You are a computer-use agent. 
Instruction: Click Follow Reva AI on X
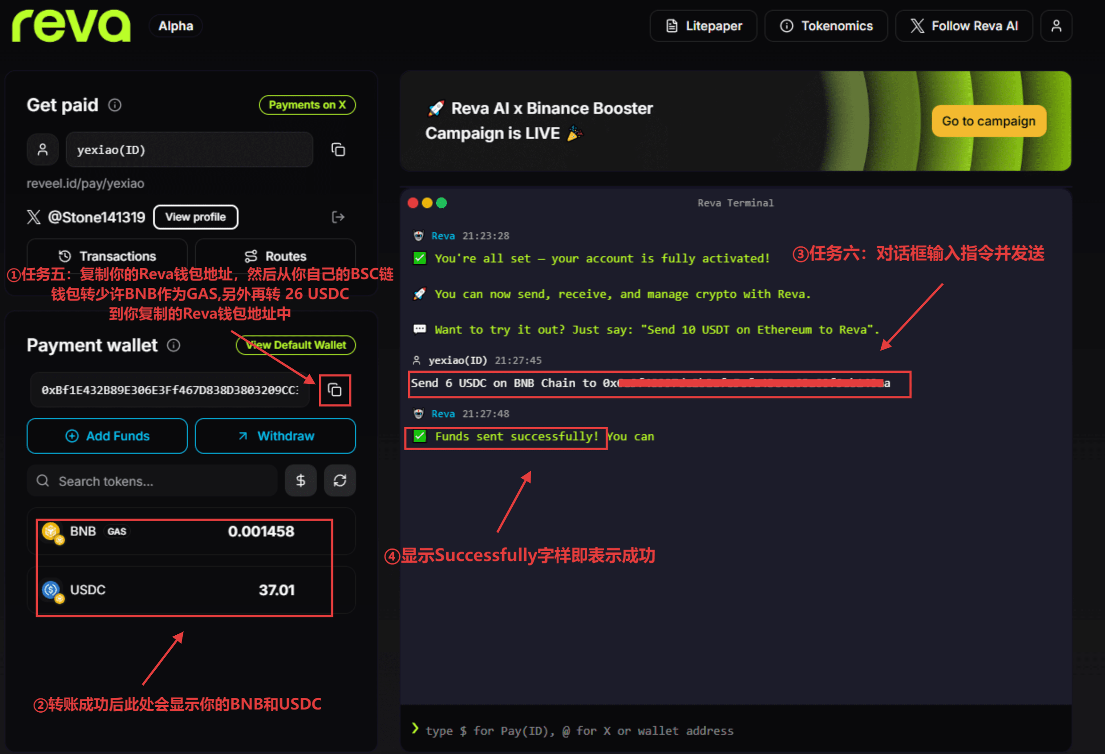[964, 26]
